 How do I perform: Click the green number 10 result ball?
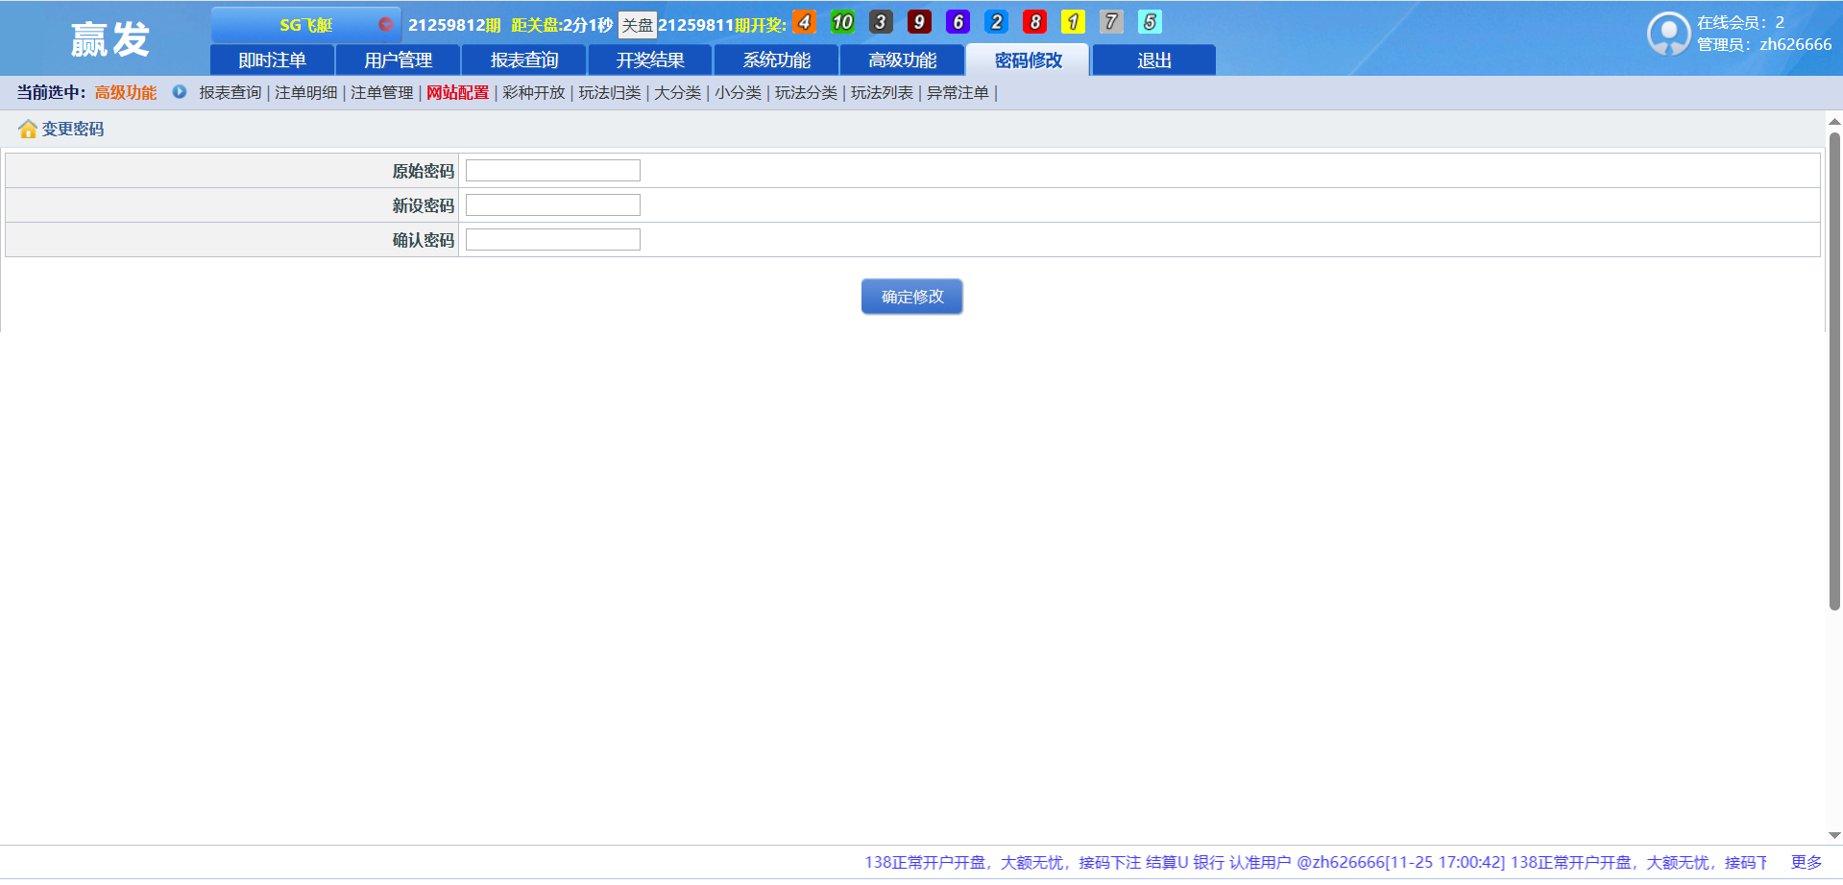[x=842, y=22]
